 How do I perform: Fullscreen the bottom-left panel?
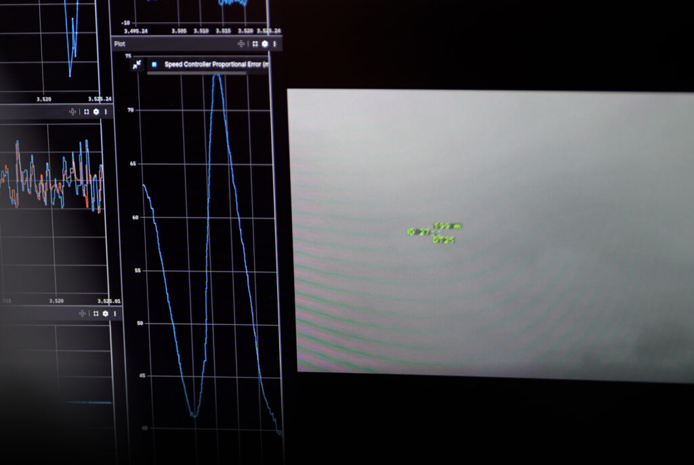96,313
